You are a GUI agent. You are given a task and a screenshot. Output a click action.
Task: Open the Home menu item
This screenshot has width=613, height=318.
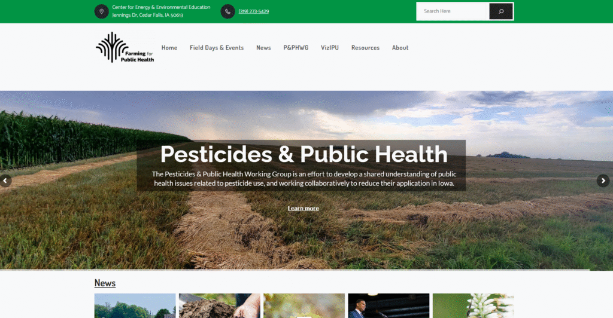[169, 48]
